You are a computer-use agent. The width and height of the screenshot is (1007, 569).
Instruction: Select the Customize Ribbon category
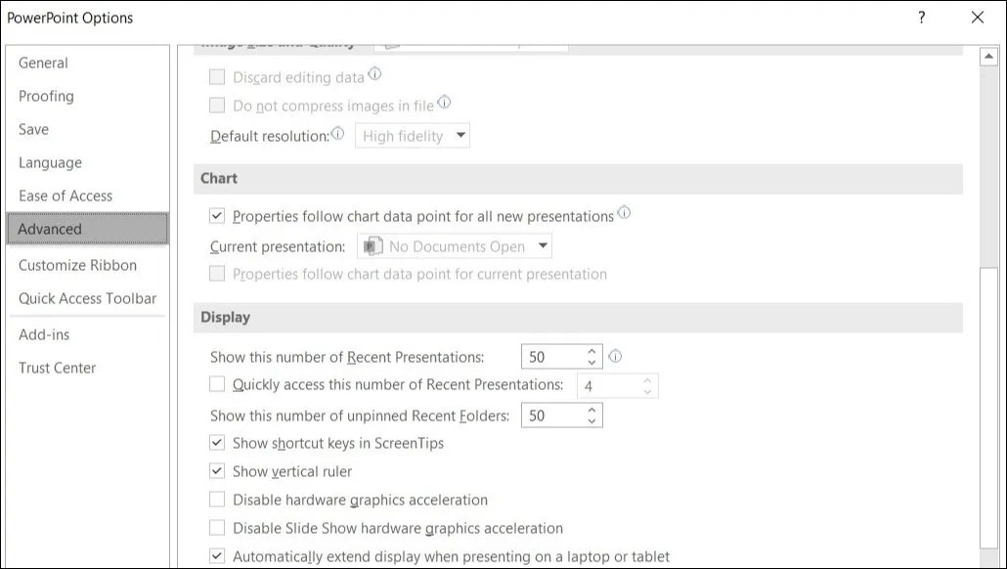[77, 265]
